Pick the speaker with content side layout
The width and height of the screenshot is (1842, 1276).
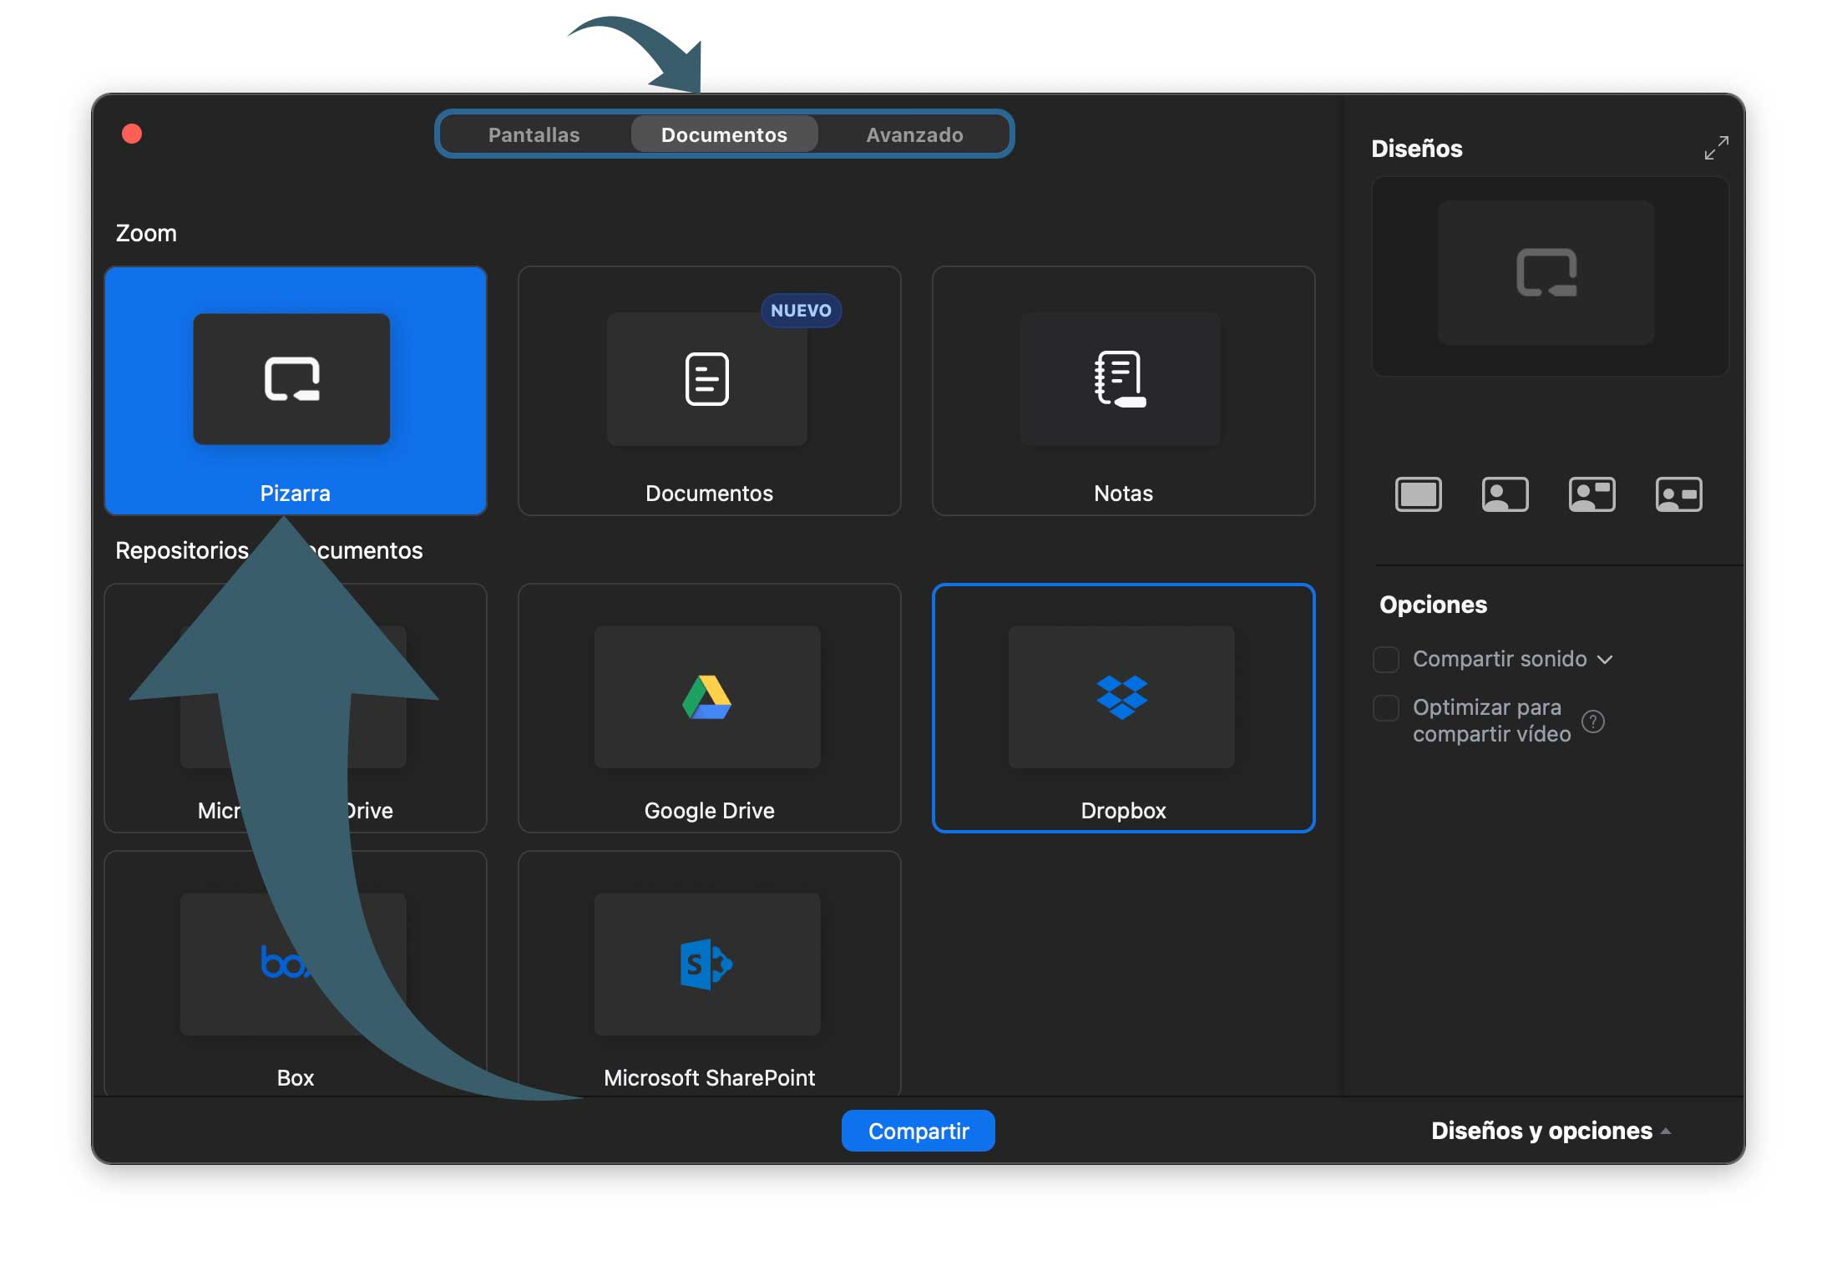(x=1592, y=494)
